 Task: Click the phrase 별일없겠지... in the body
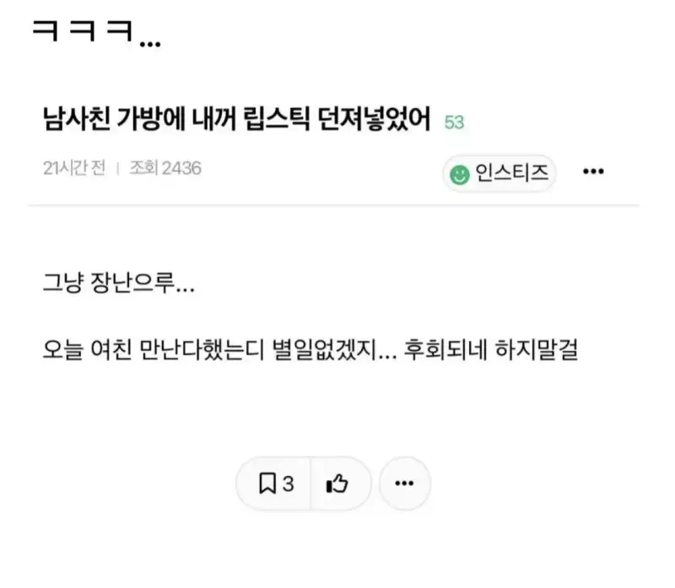coord(334,349)
